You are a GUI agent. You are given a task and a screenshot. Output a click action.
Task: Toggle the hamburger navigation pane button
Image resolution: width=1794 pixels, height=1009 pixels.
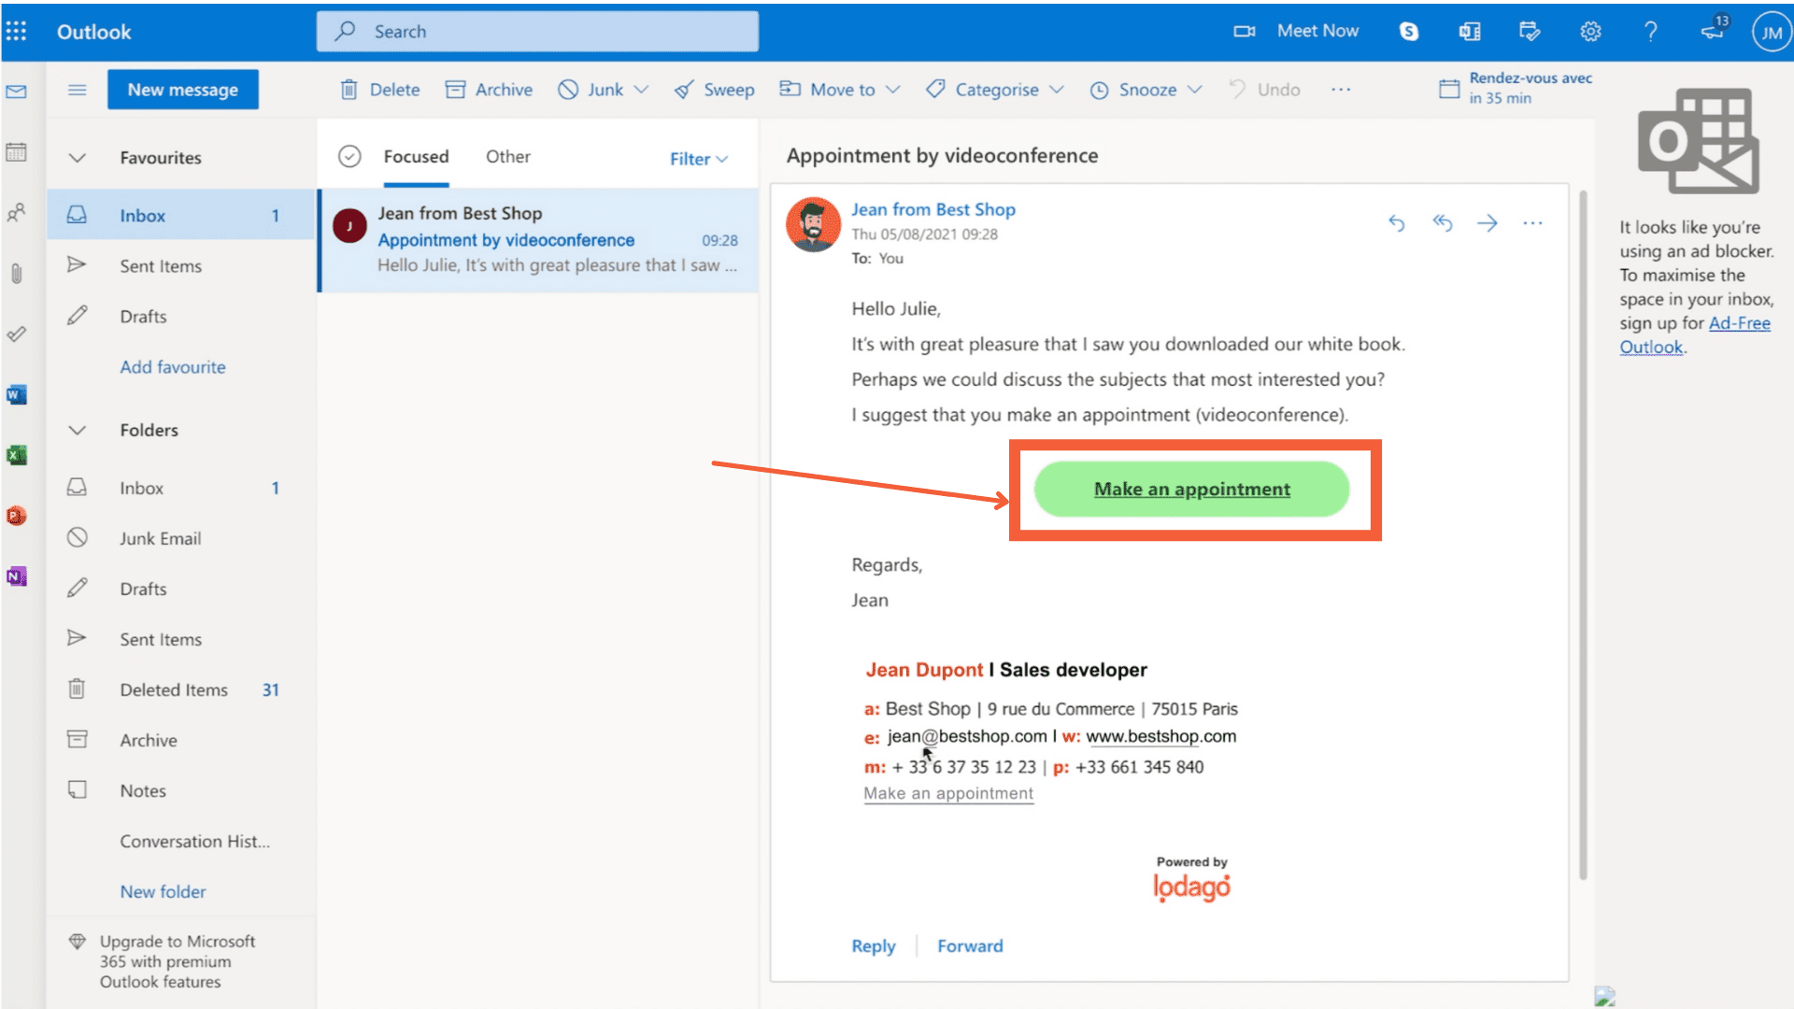[x=78, y=90]
